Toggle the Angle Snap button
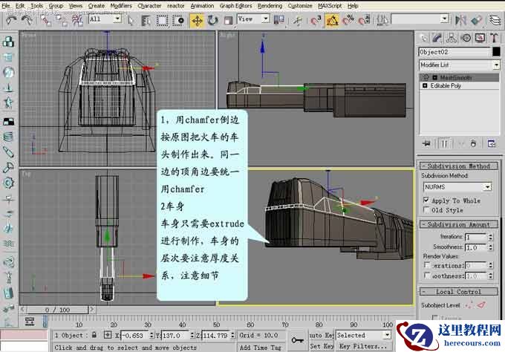Screen dimensions: 505x352 [332, 20]
